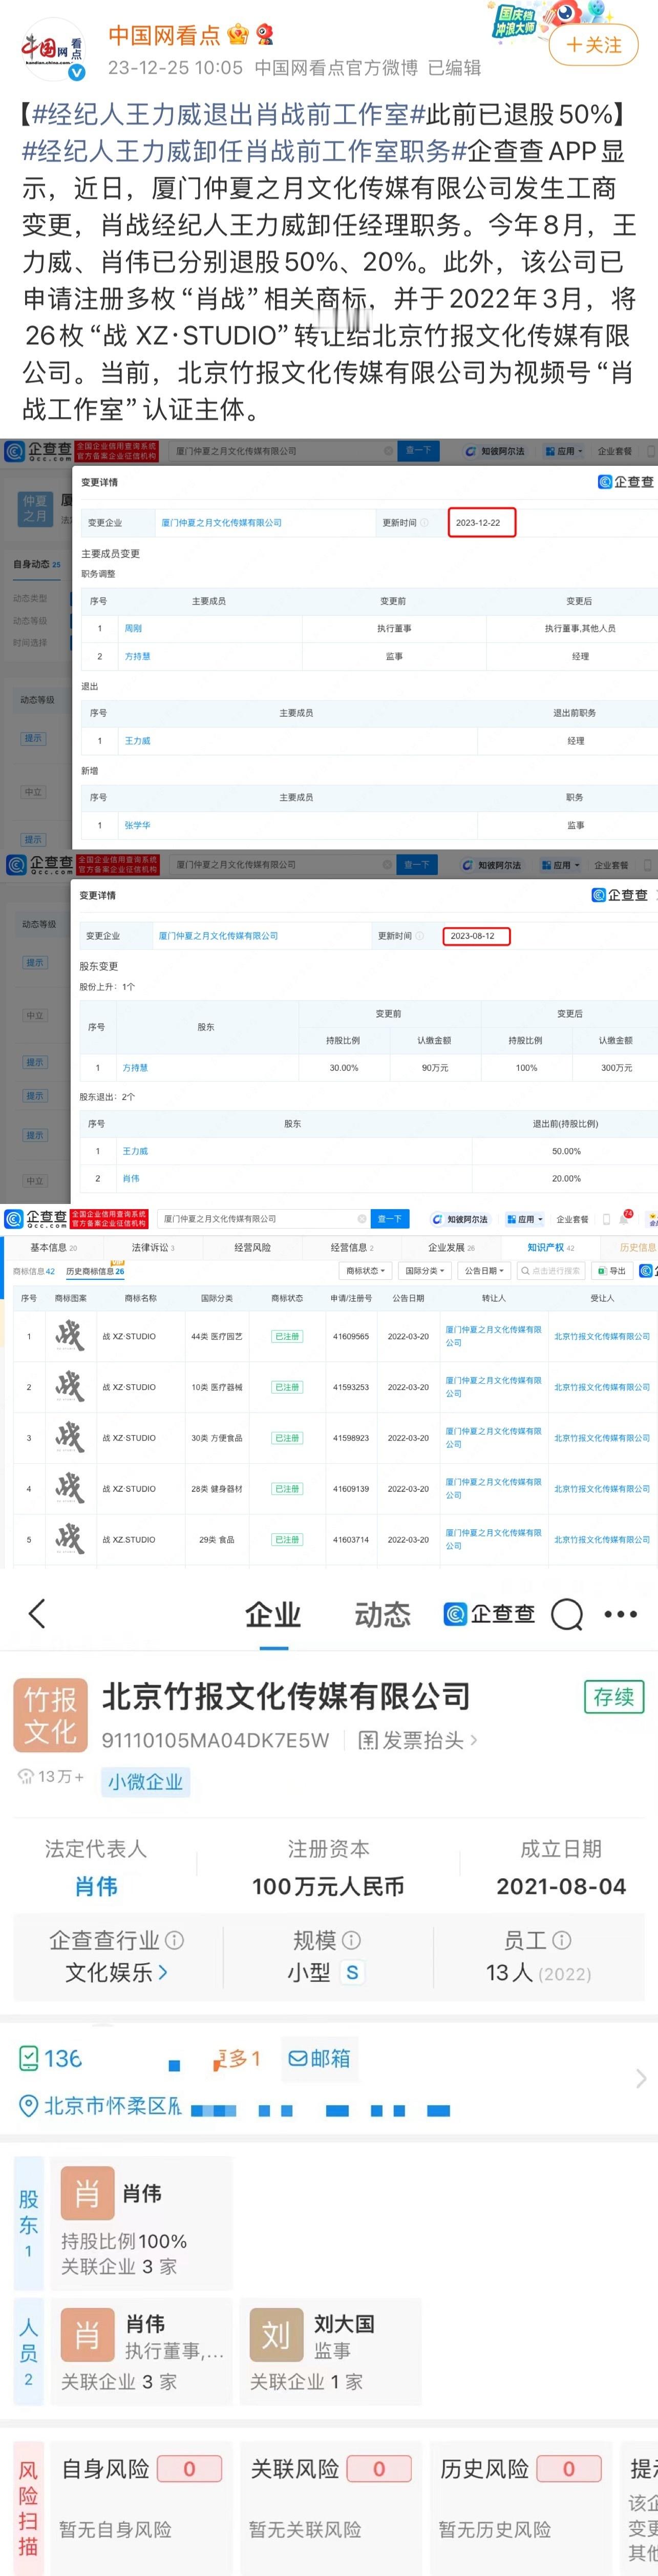Screen dimensions: 658x2576
Task: Open the 关联风险 card
Action: (x=330, y=2508)
